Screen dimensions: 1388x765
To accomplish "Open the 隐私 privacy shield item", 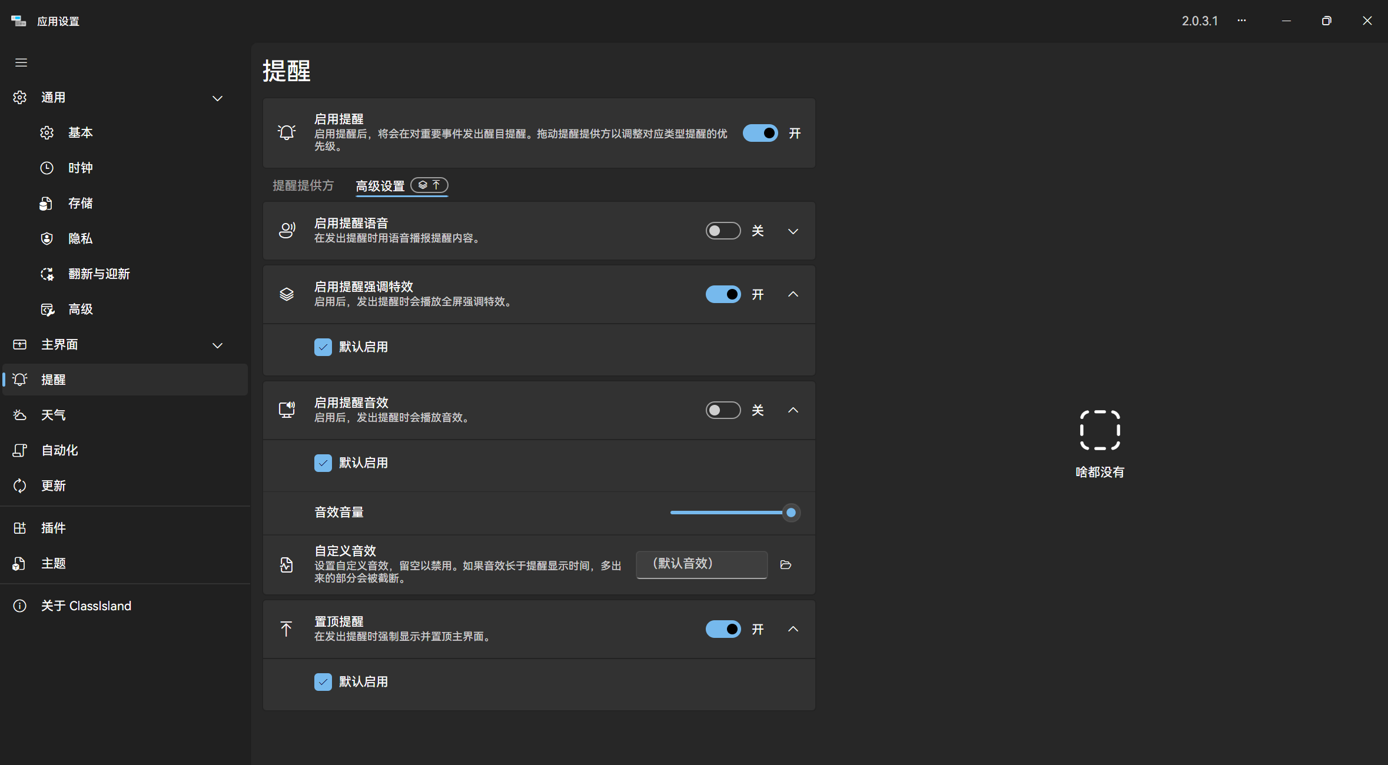I will (x=79, y=238).
